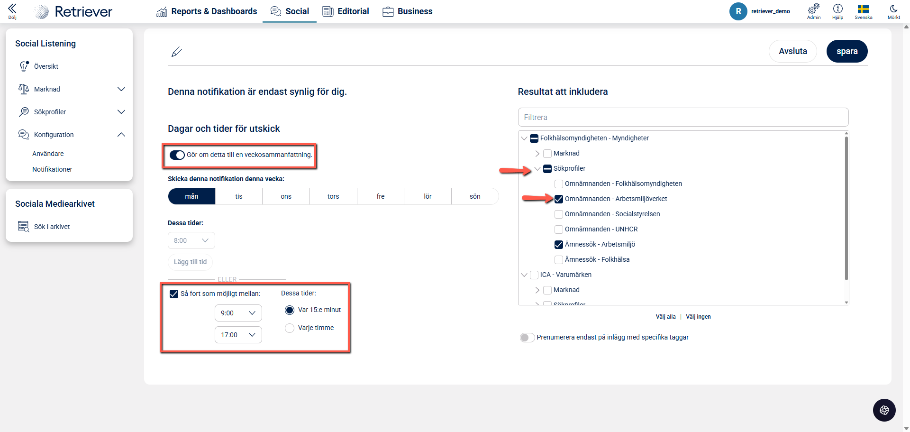Open the Hjälp info icon
The width and height of the screenshot is (910, 432).
click(x=837, y=9)
